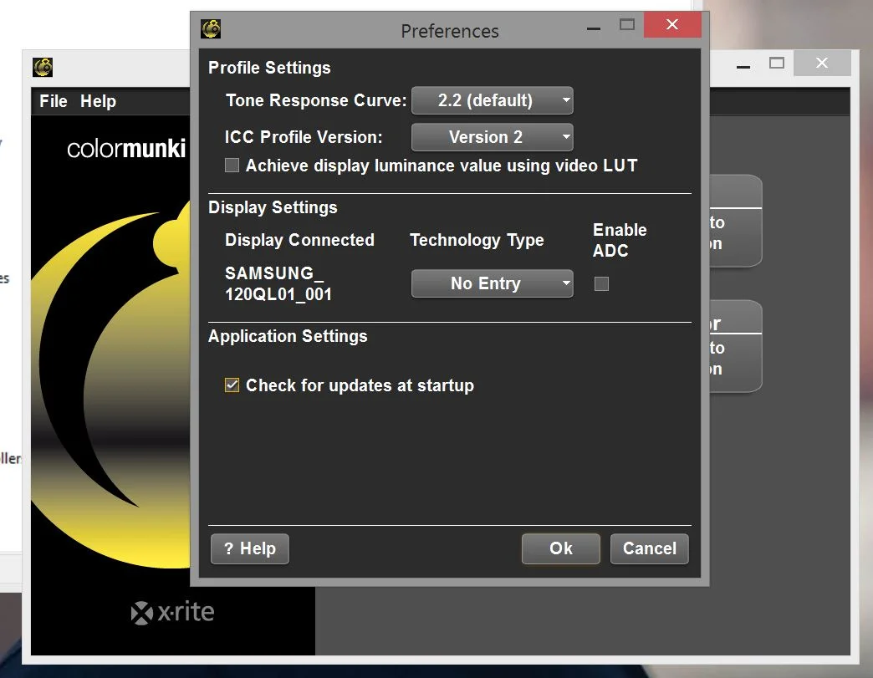
Task: Maximize the Preferences dialog
Action: [x=627, y=24]
